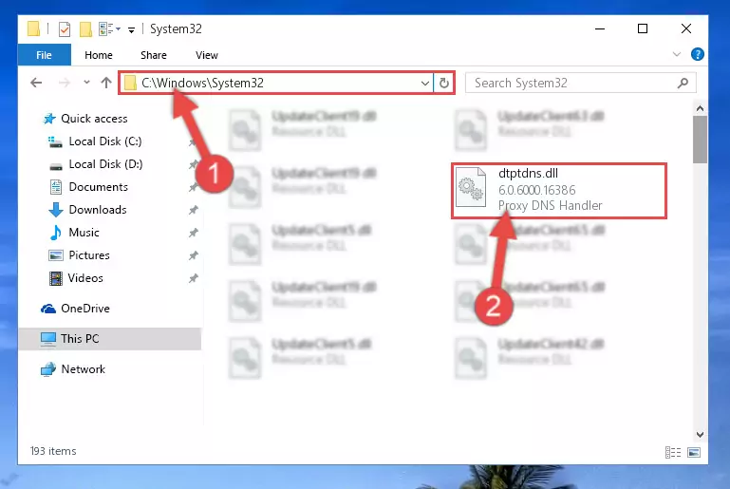Viewport: 730px width, 489px height.
Task: Select Quick access in the navigation pane
Action: (x=94, y=119)
